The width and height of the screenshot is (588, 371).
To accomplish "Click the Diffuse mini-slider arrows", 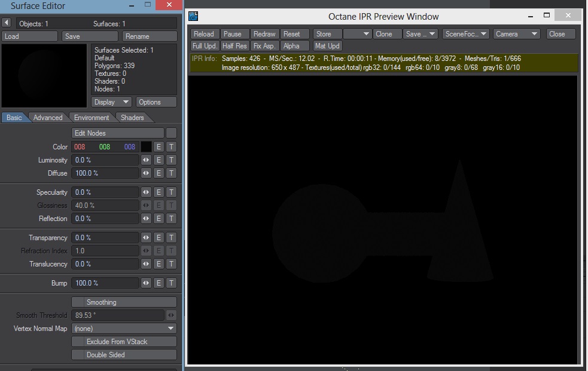I will [x=146, y=173].
